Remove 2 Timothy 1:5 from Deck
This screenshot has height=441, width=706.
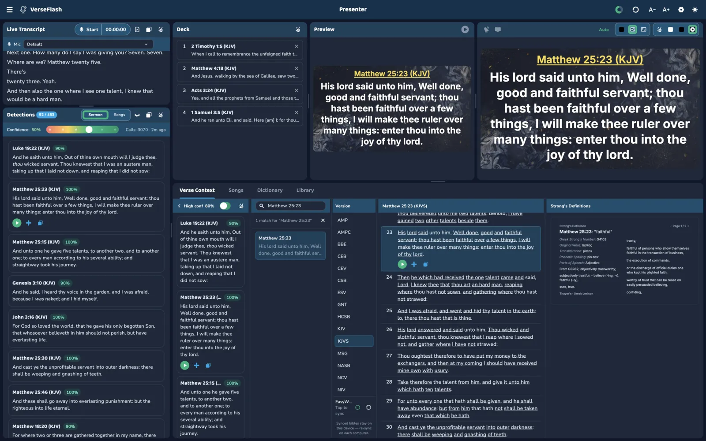[297, 46]
